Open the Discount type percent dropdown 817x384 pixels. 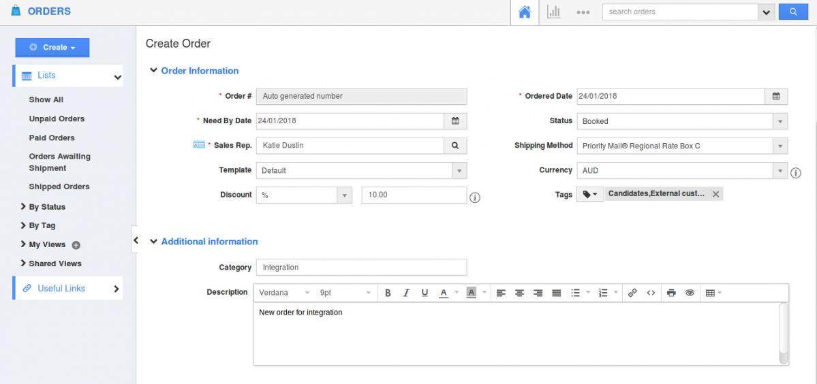coord(305,195)
